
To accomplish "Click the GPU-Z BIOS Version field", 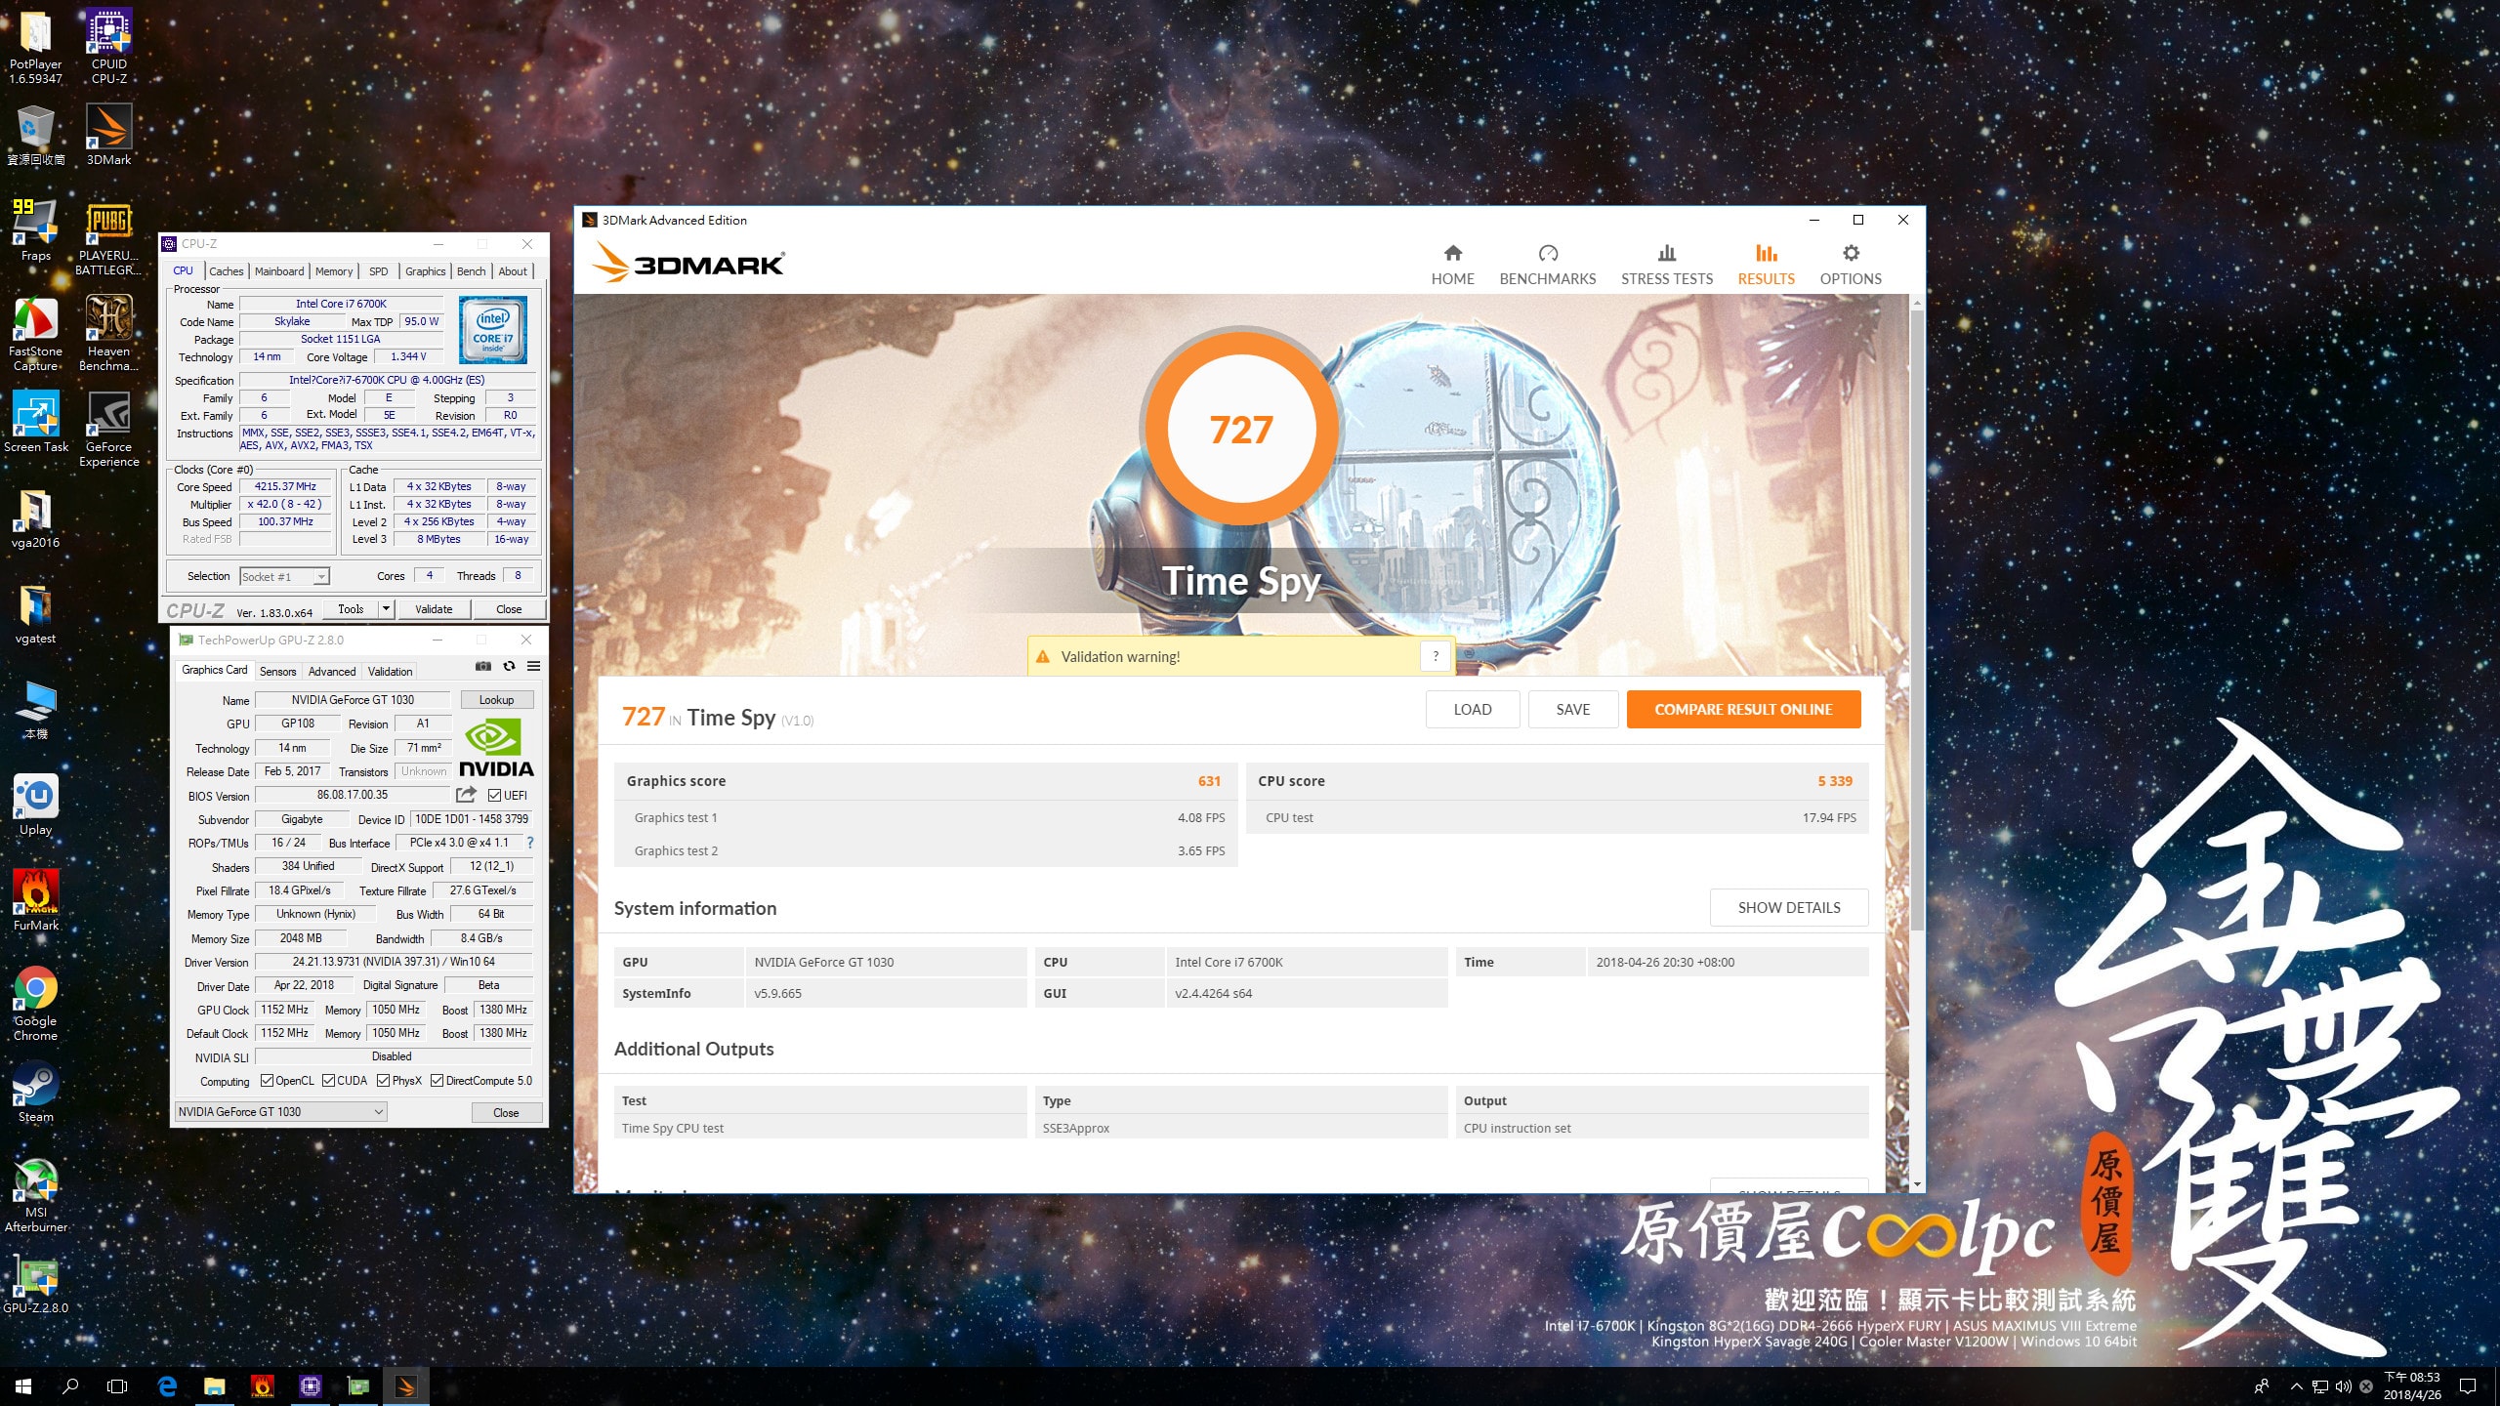I will (353, 795).
